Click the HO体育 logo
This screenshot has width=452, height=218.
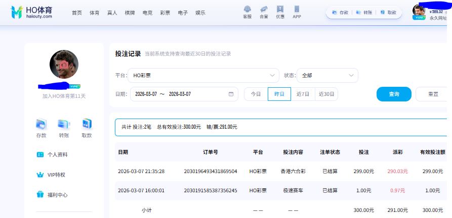[31, 13]
